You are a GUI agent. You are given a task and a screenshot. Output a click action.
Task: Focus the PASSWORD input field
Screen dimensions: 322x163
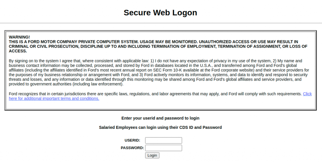pos(164,148)
